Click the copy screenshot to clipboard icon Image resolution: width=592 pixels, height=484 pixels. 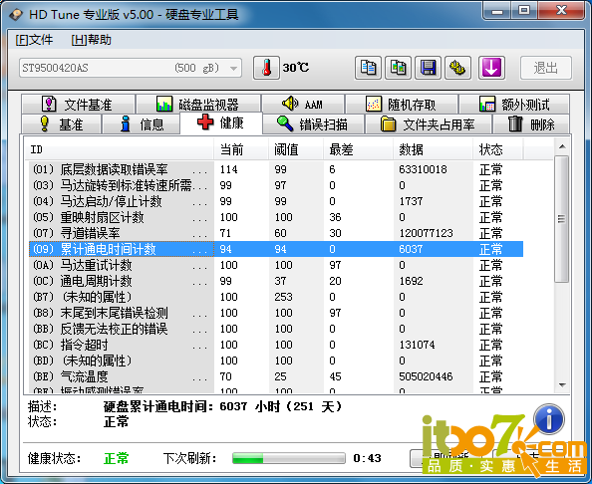[398, 68]
